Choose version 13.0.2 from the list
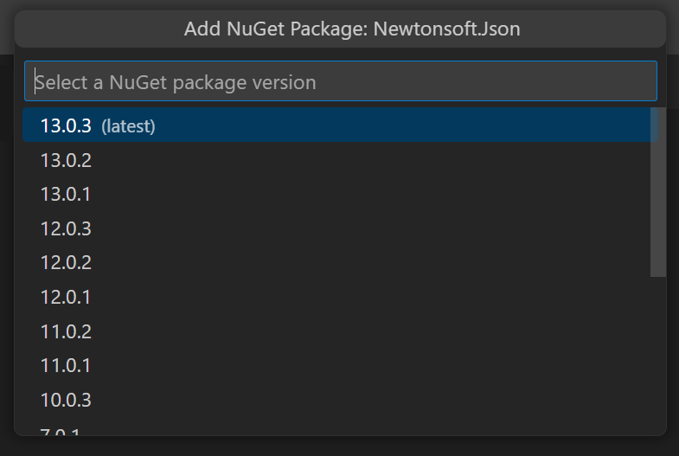 [66, 160]
